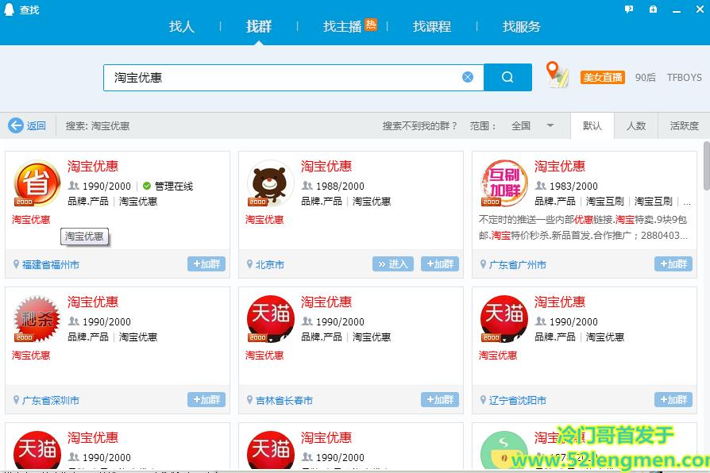Click the location pin icon beside 美女直播
The image size is (710, 473).
point(557,71)
